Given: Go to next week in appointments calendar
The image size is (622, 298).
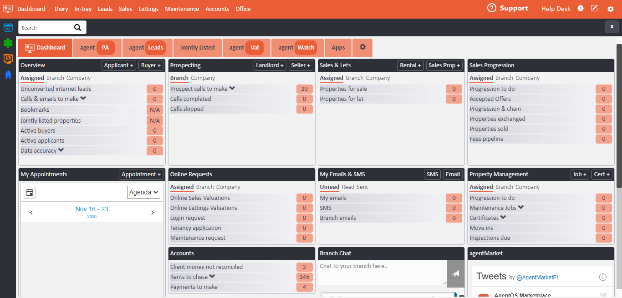Looking at the screenshot, I should pyautogui.click(x=153, y=213).
